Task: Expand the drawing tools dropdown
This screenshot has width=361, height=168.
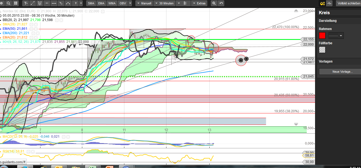Action: pyautogui.click(x=81, y=3)
